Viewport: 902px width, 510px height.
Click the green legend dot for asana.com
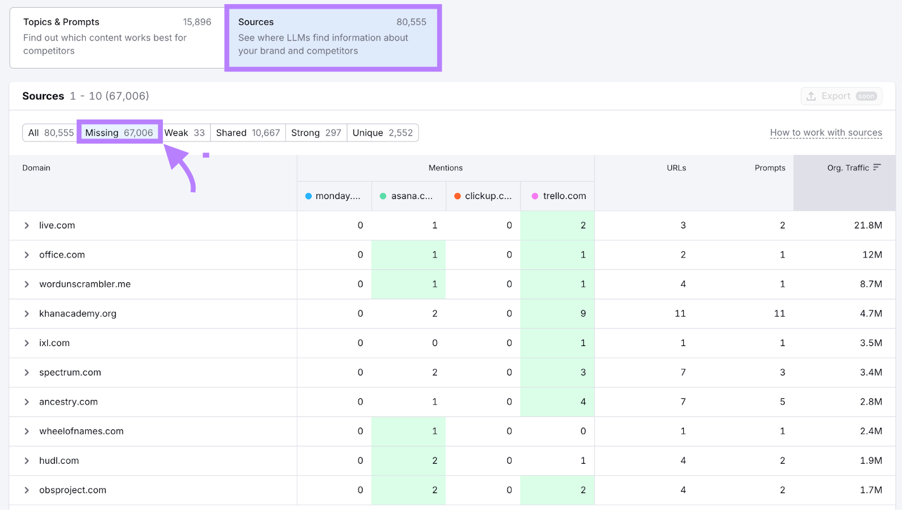click(x=383, y=196)
